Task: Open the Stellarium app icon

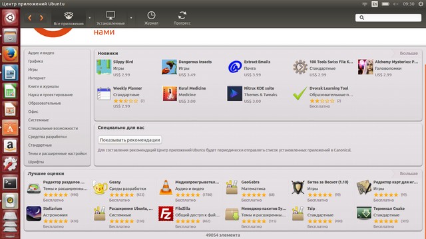Action: 34,214
